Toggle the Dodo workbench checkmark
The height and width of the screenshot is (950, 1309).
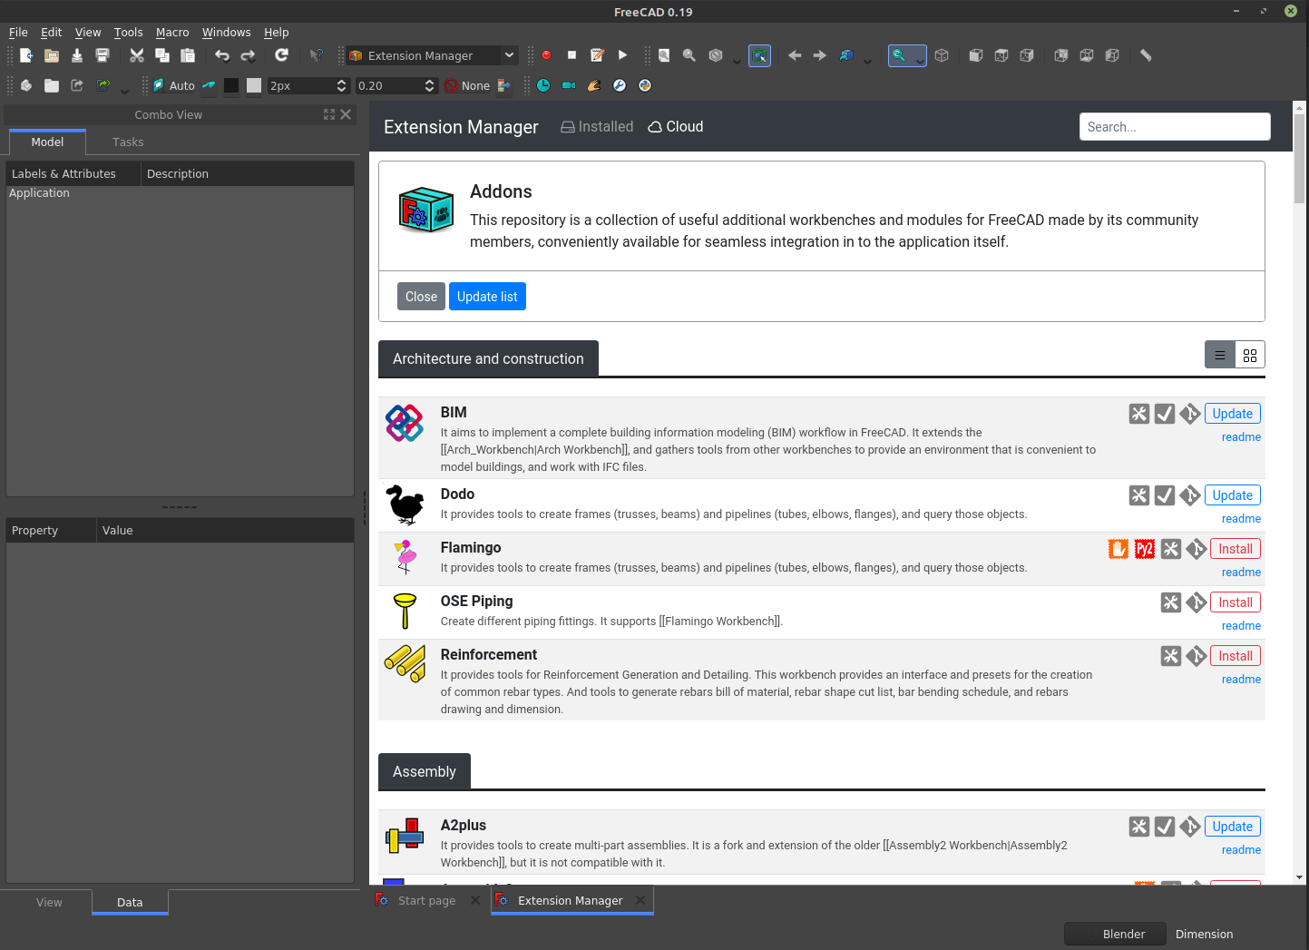(1165, 495)
